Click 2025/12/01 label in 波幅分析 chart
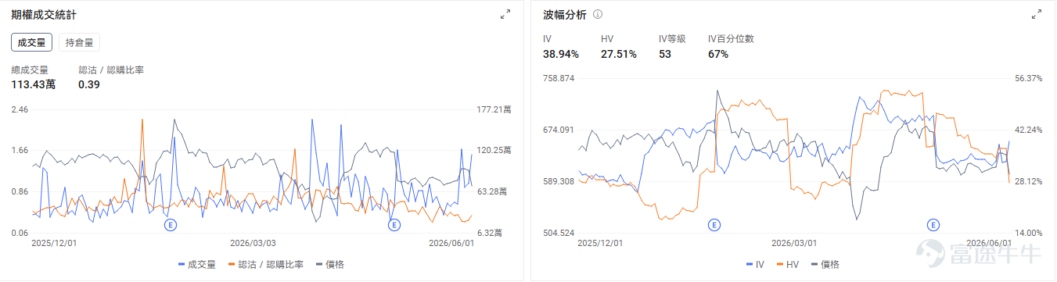1057x282 pixels. coord(600,243)
